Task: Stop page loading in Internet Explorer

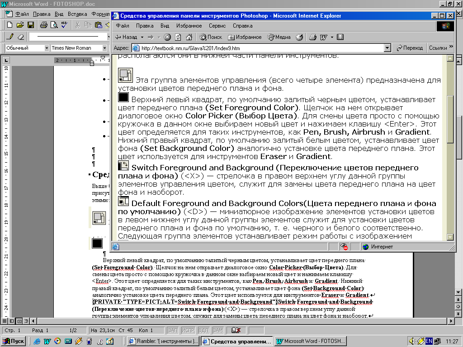Action: [167, 37]
